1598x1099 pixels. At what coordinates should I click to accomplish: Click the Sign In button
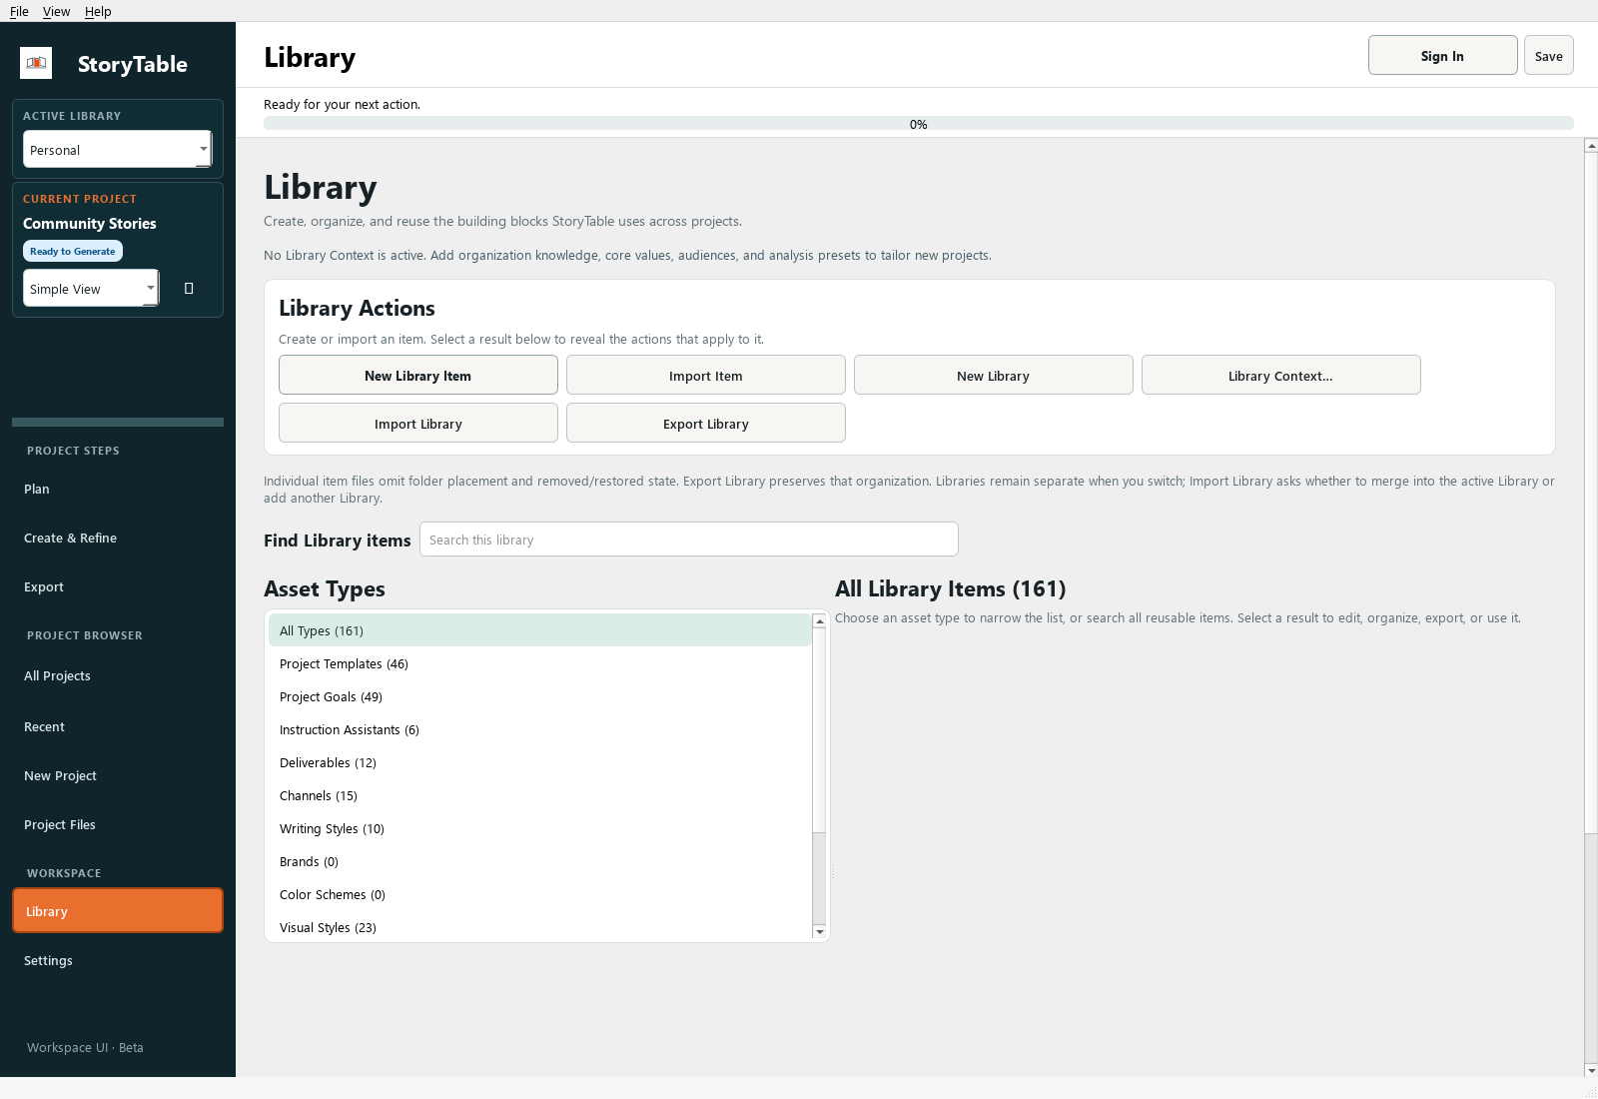pos(1442,56)
